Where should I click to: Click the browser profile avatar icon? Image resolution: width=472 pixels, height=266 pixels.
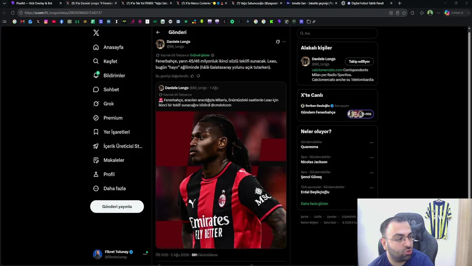(x=430, y=13)
